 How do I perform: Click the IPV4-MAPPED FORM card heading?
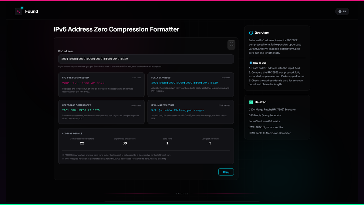[163, 105]
